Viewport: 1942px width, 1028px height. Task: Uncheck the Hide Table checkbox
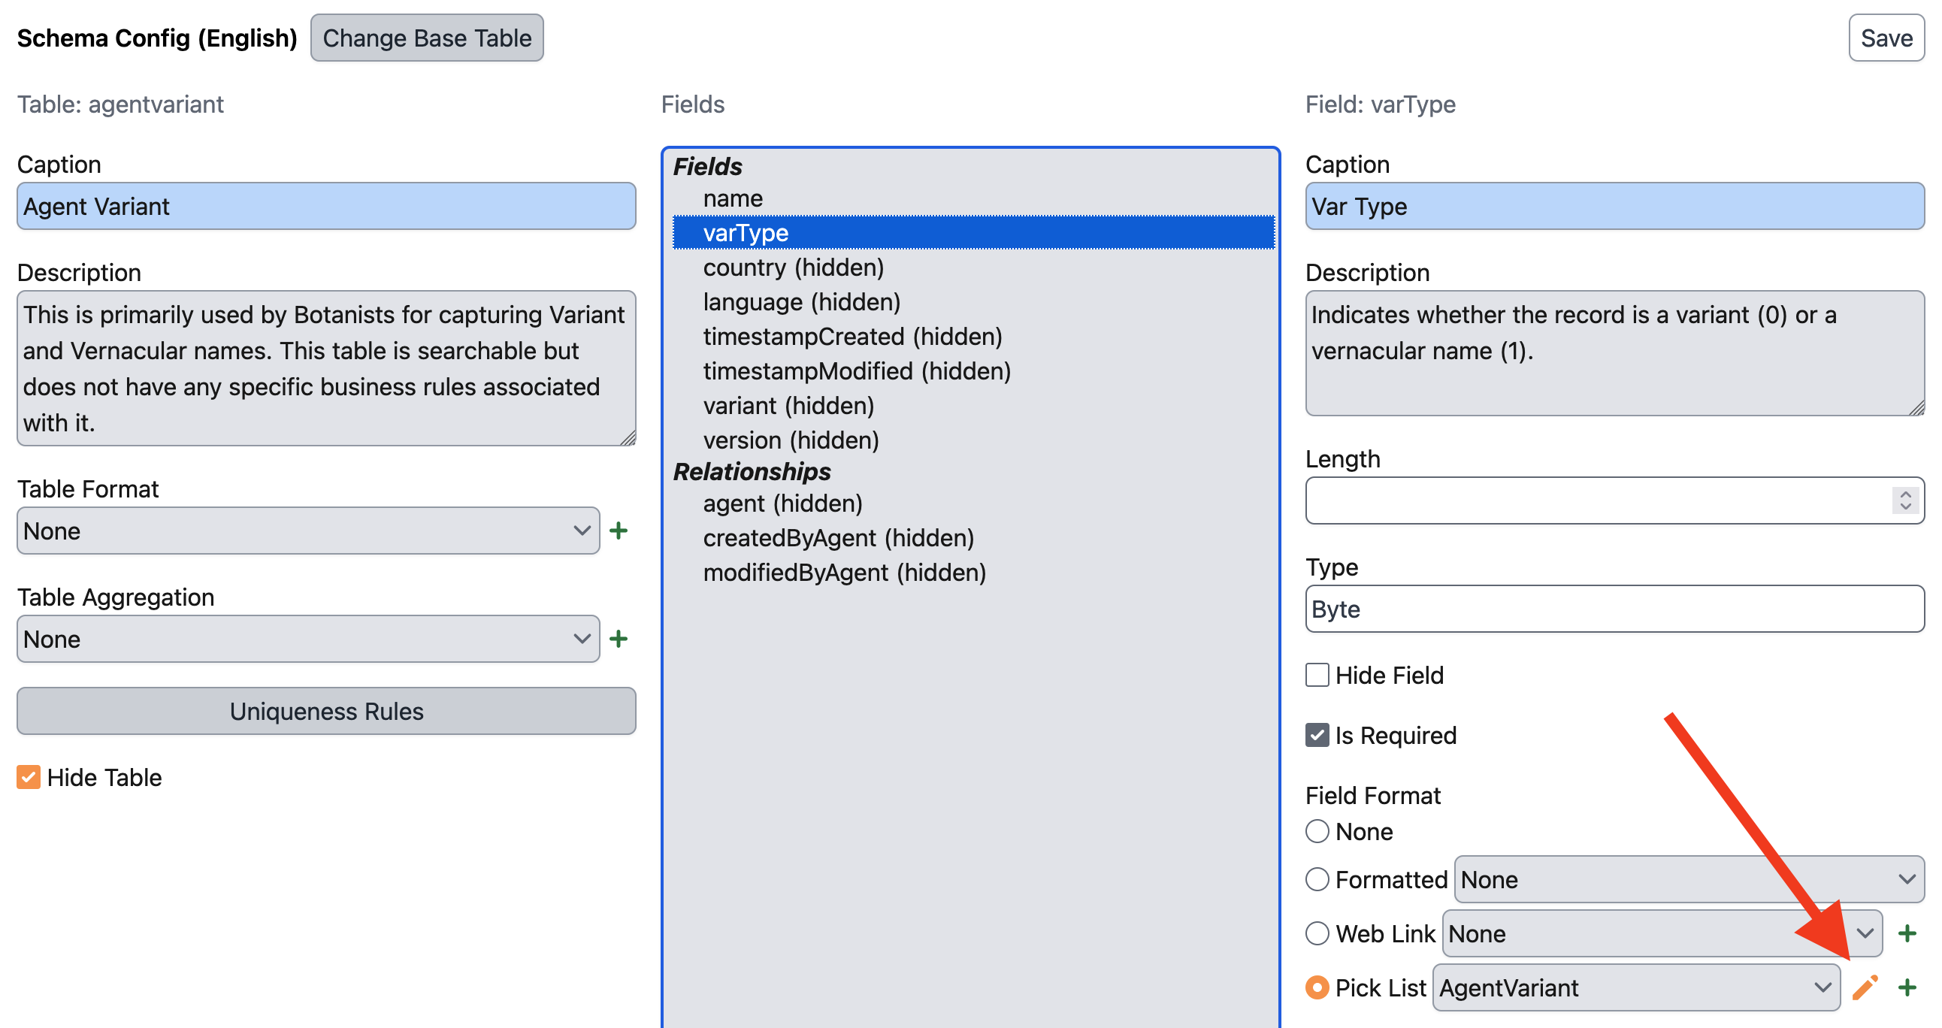click(29, 777)
